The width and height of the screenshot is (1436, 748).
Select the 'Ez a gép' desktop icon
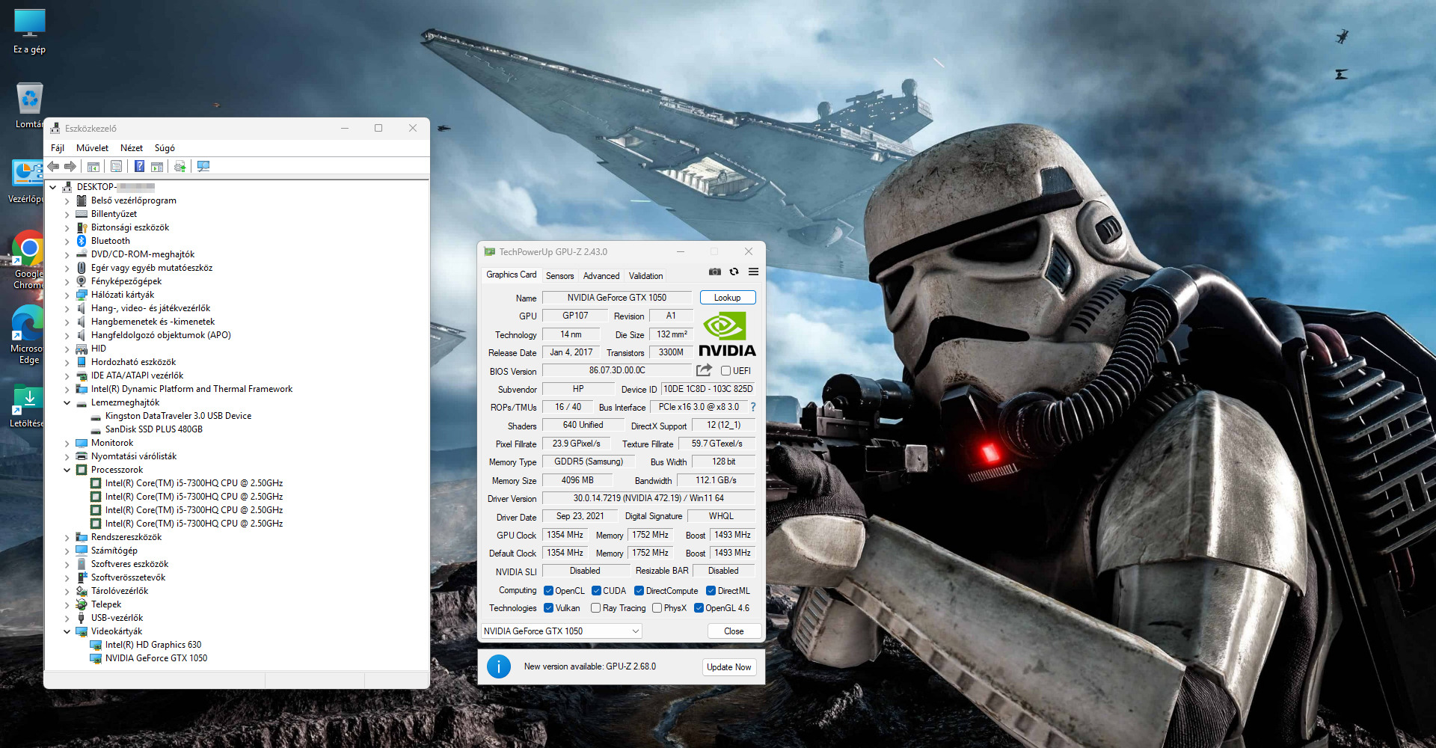point(29,31)
